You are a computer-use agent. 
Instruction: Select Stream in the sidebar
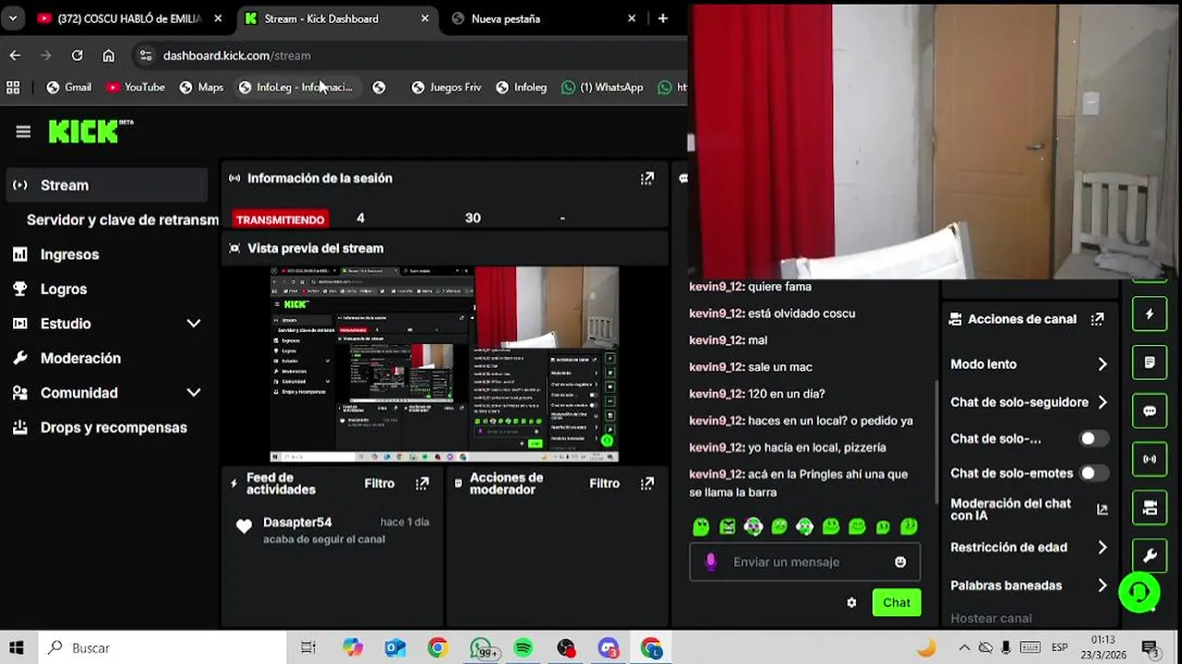click(x=106, y=185)
